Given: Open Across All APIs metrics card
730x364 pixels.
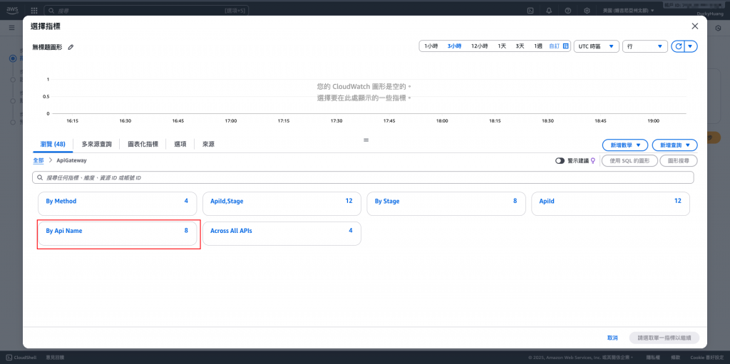Looking at the screenshot, I should [282, 233].
